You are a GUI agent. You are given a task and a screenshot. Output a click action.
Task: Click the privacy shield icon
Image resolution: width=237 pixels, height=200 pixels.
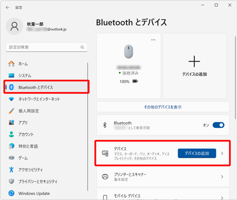(x=11, y=182)
